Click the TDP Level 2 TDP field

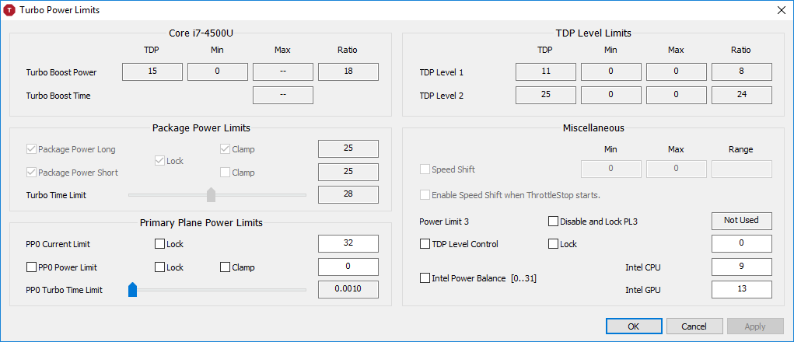546,95
